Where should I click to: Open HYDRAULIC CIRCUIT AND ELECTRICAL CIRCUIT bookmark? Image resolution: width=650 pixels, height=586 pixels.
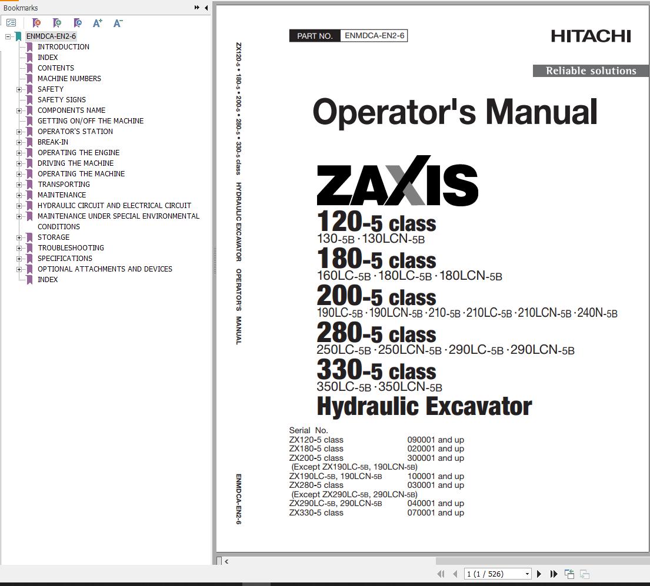tap(114, 205)
